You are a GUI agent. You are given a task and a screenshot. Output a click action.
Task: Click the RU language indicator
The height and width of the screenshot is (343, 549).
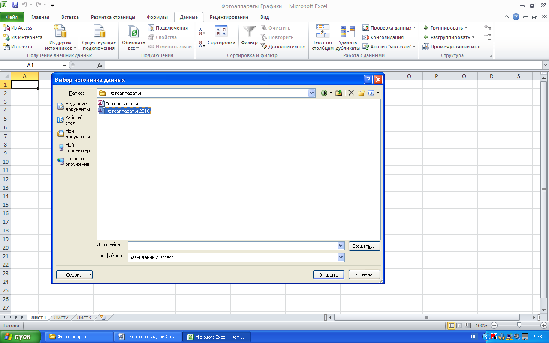[x=474, y=337]
